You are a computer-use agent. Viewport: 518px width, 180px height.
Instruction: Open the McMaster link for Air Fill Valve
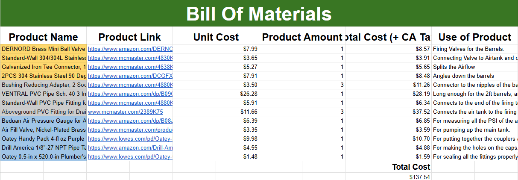click(130, 130)
